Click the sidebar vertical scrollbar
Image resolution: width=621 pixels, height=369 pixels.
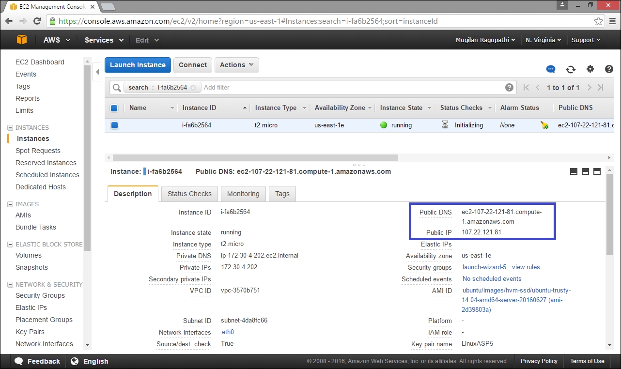(87, 157)
